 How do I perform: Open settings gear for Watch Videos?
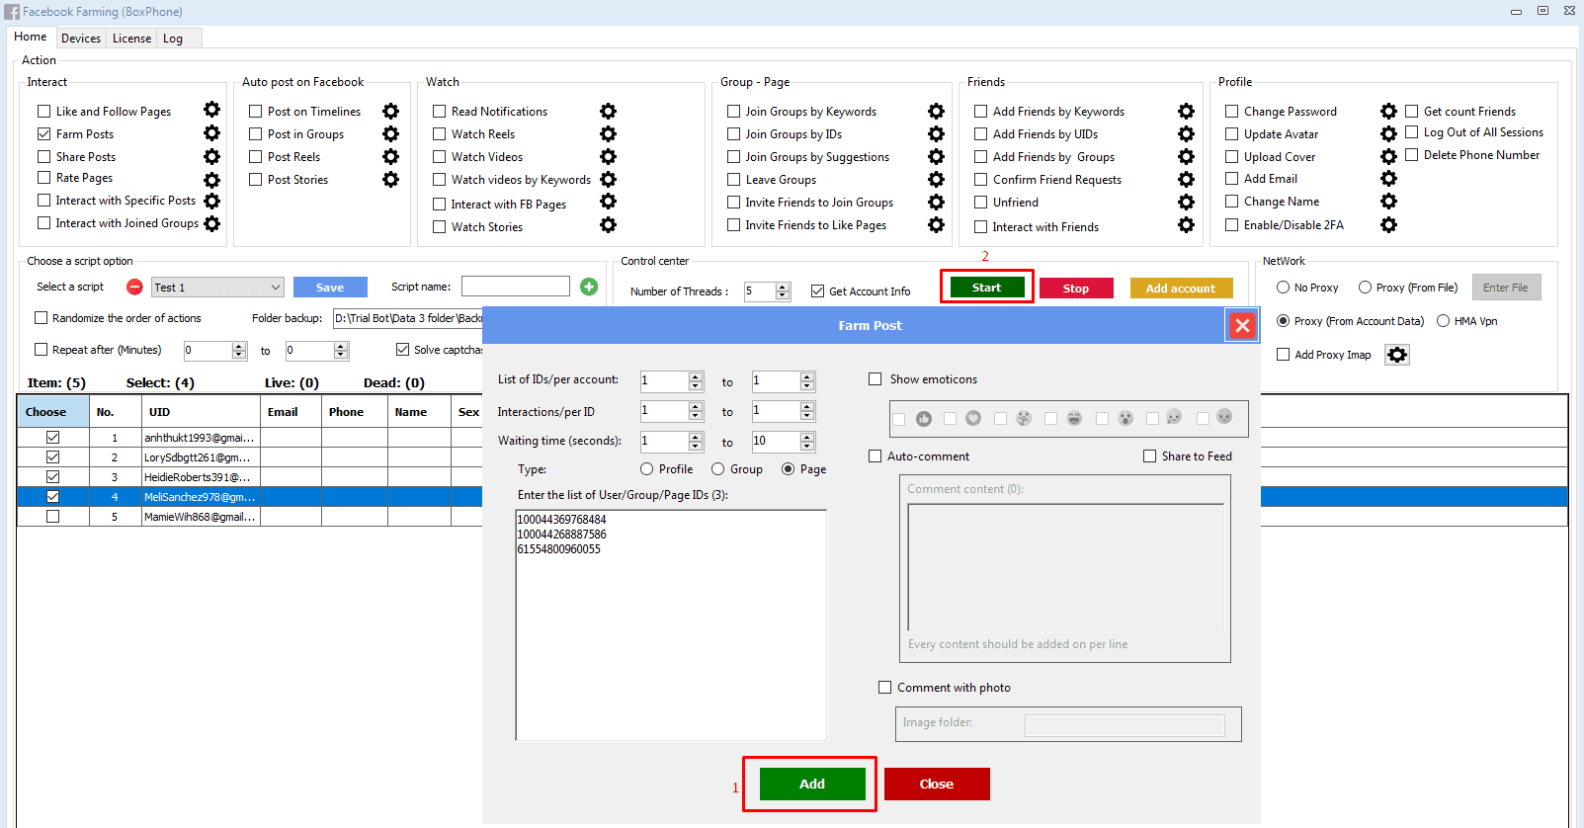[608, 156]
